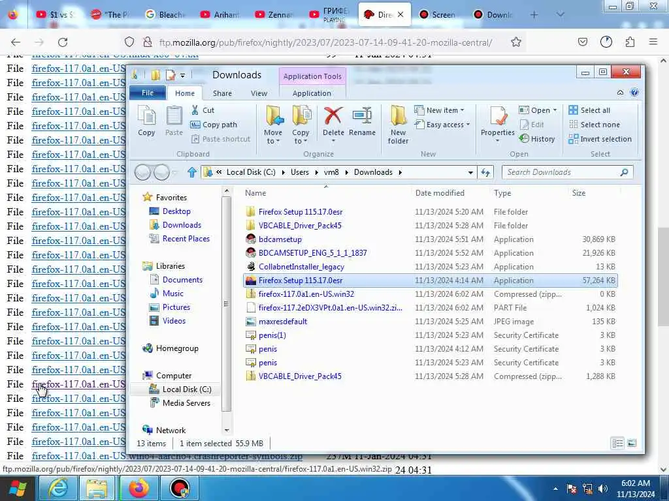This screenshot has width=669, height=501.
Task: Open Move to in Organize group
Action: (x=273, y=125)
